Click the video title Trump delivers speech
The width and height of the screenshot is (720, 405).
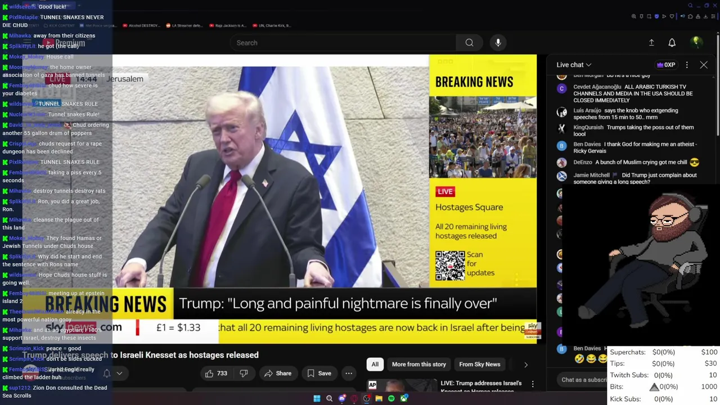tap(141, 355)
